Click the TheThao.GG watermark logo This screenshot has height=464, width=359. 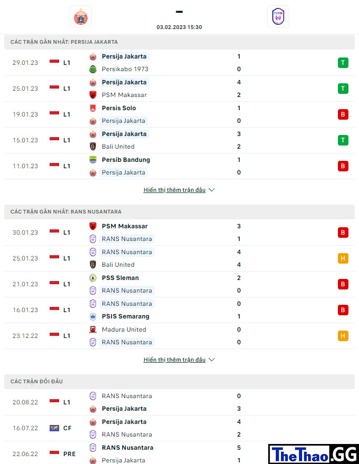coord(314,454)
